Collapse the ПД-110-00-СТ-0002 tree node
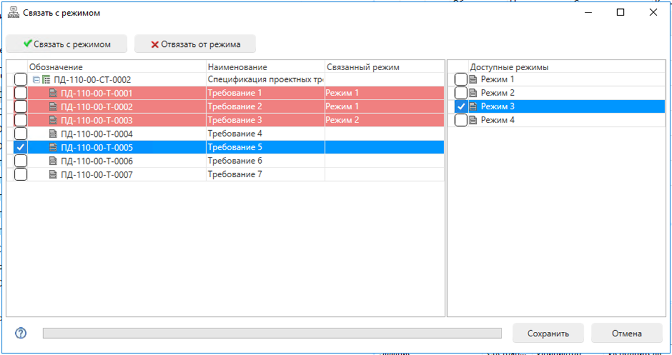 (36, 80)
